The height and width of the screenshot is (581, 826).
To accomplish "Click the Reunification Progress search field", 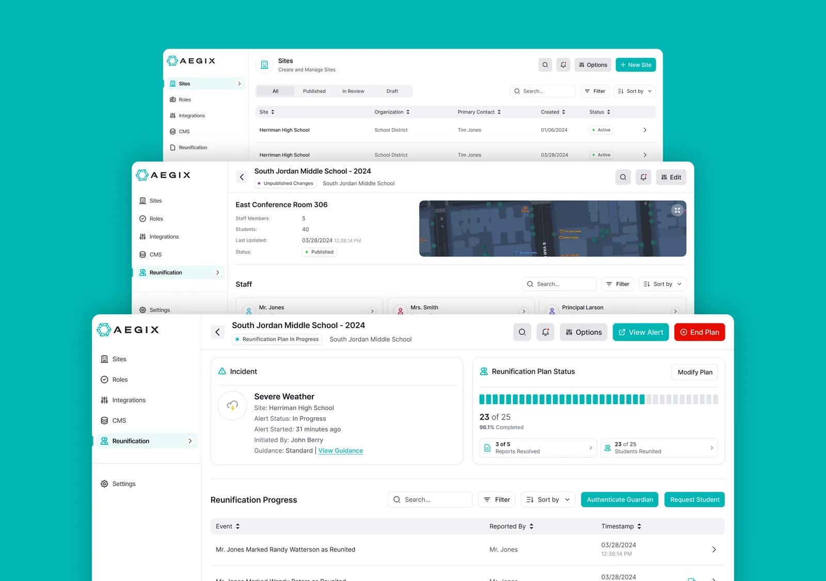I will pyautogui.click(x=430, y=499).
